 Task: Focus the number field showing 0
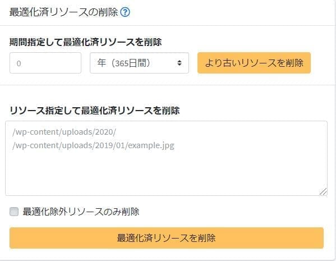point(45,63)
